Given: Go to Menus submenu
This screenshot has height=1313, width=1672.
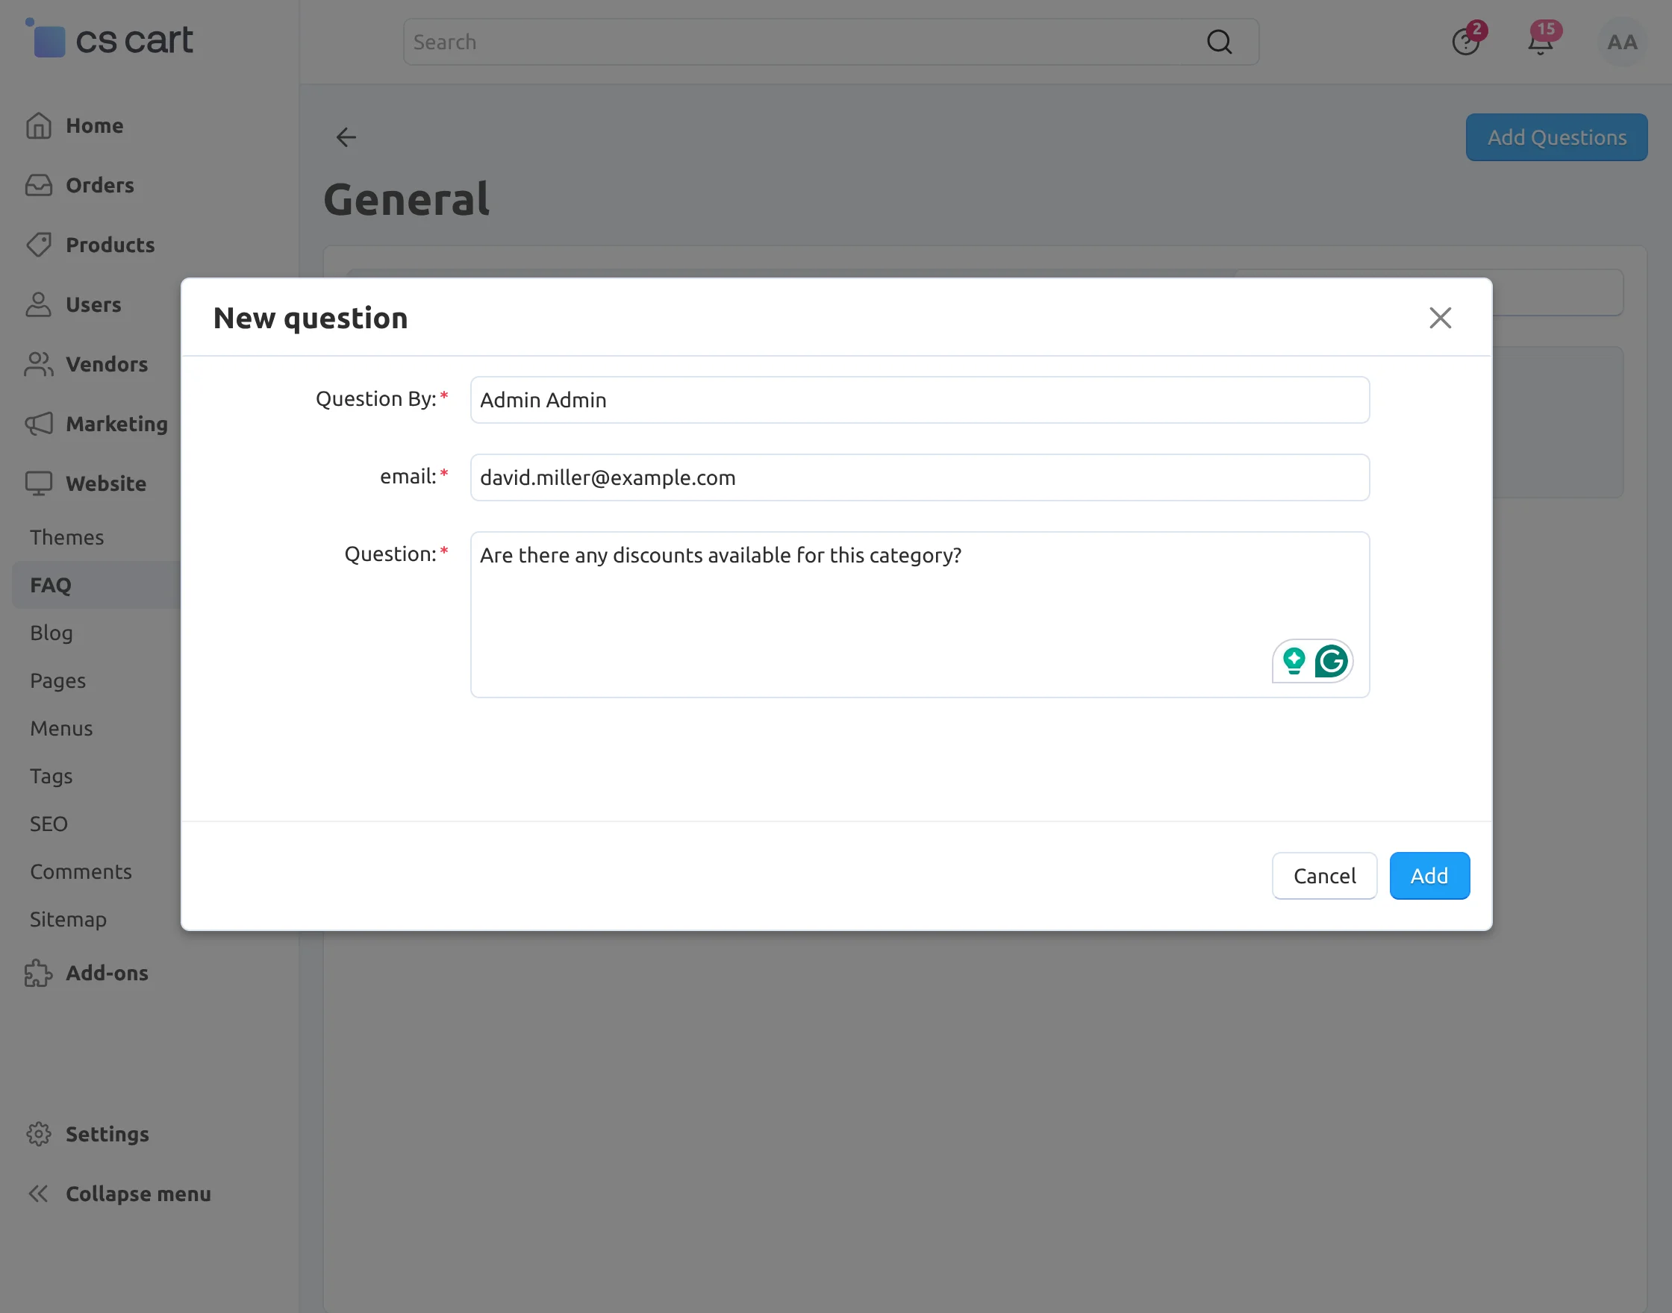Looking at the screenshot, I should [61, 729].
